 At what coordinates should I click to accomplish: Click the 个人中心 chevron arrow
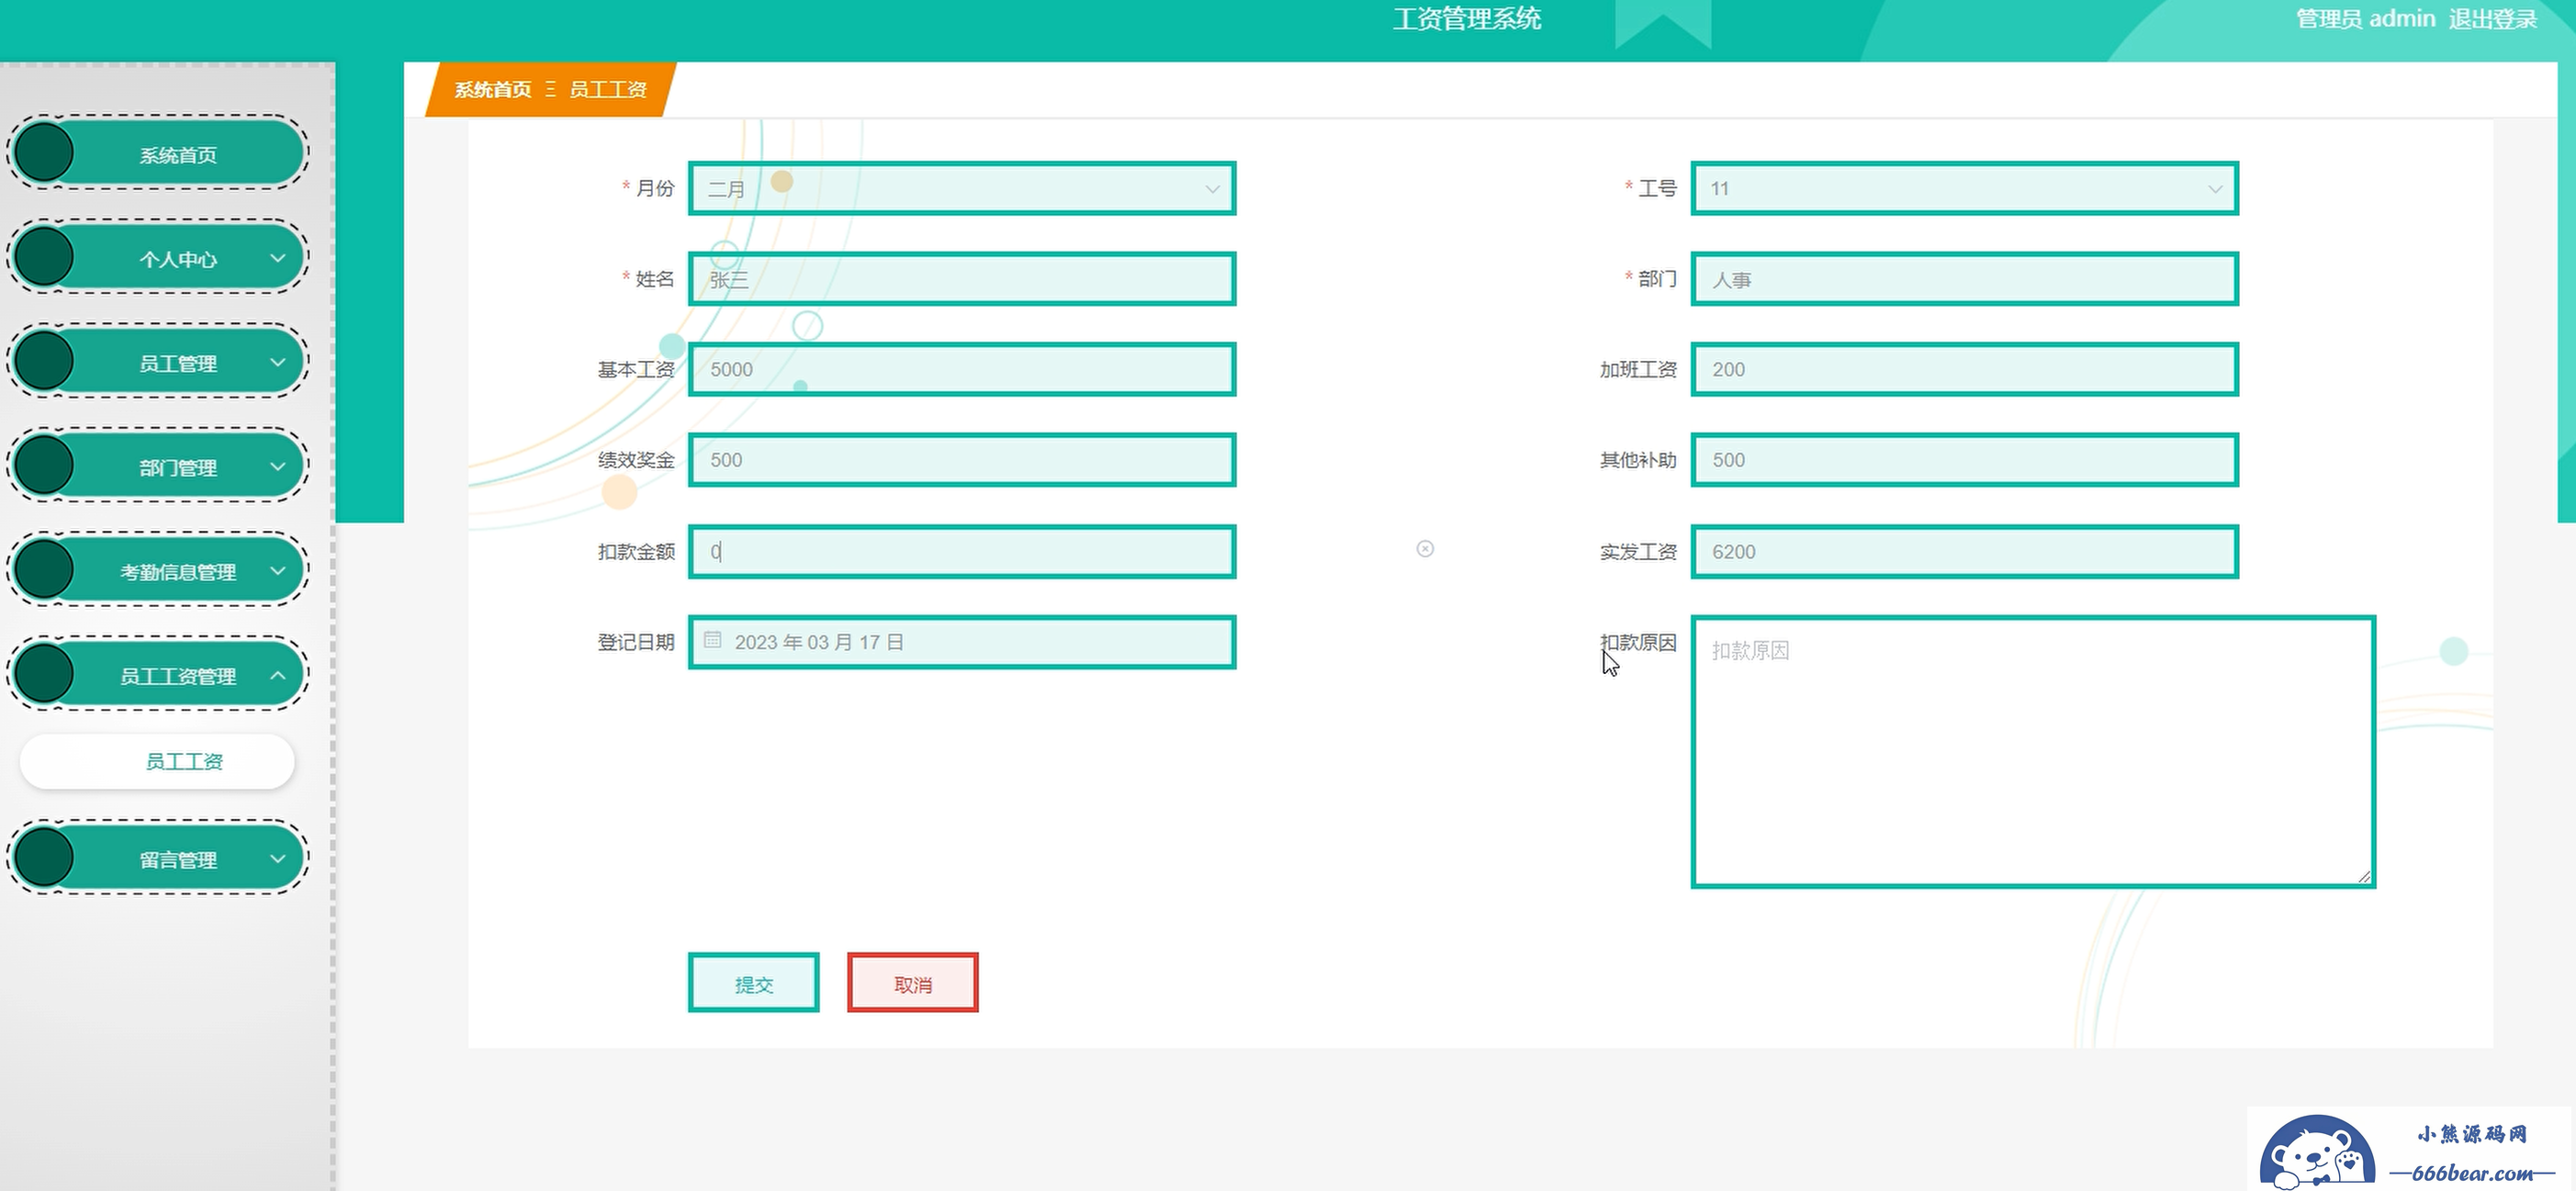tap(278, 258)
